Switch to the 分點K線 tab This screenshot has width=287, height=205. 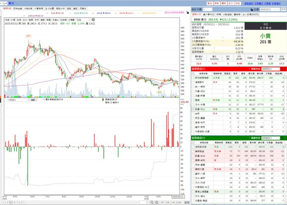tap(28, 9)
